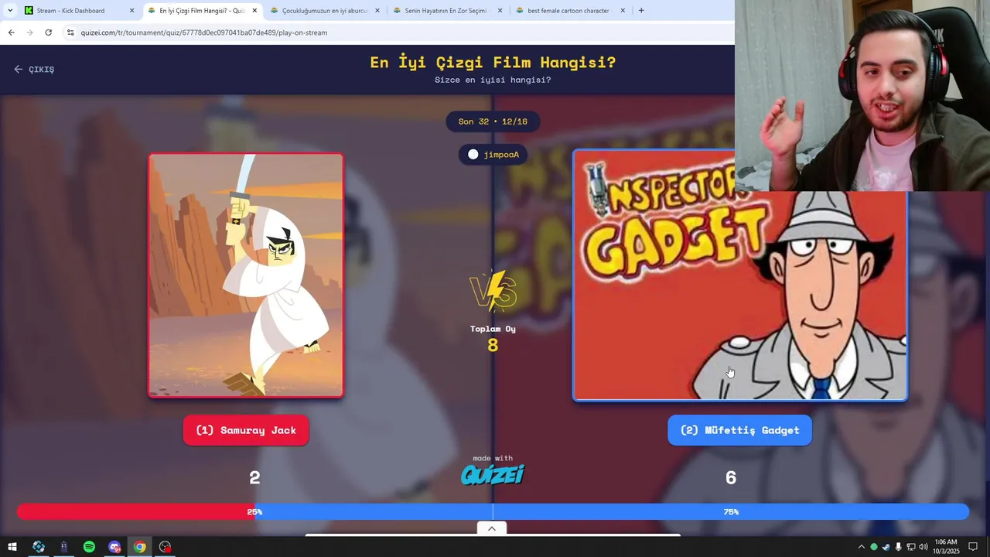This screenshot has height=557, width=990.
Task: Click the Quizei logo
Action: point(493,474)
